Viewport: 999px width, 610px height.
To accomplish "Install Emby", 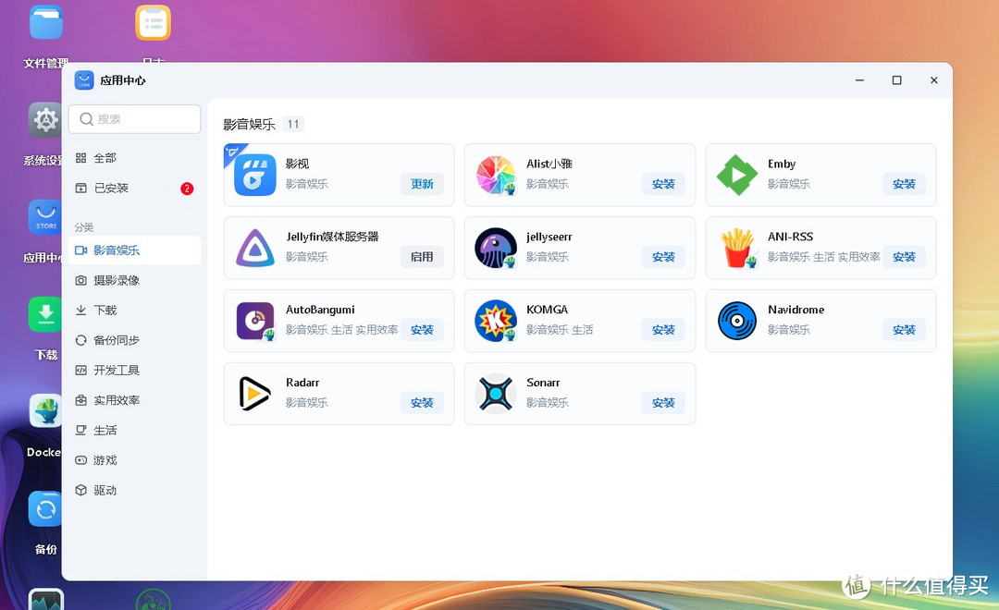I will [904, 184].
